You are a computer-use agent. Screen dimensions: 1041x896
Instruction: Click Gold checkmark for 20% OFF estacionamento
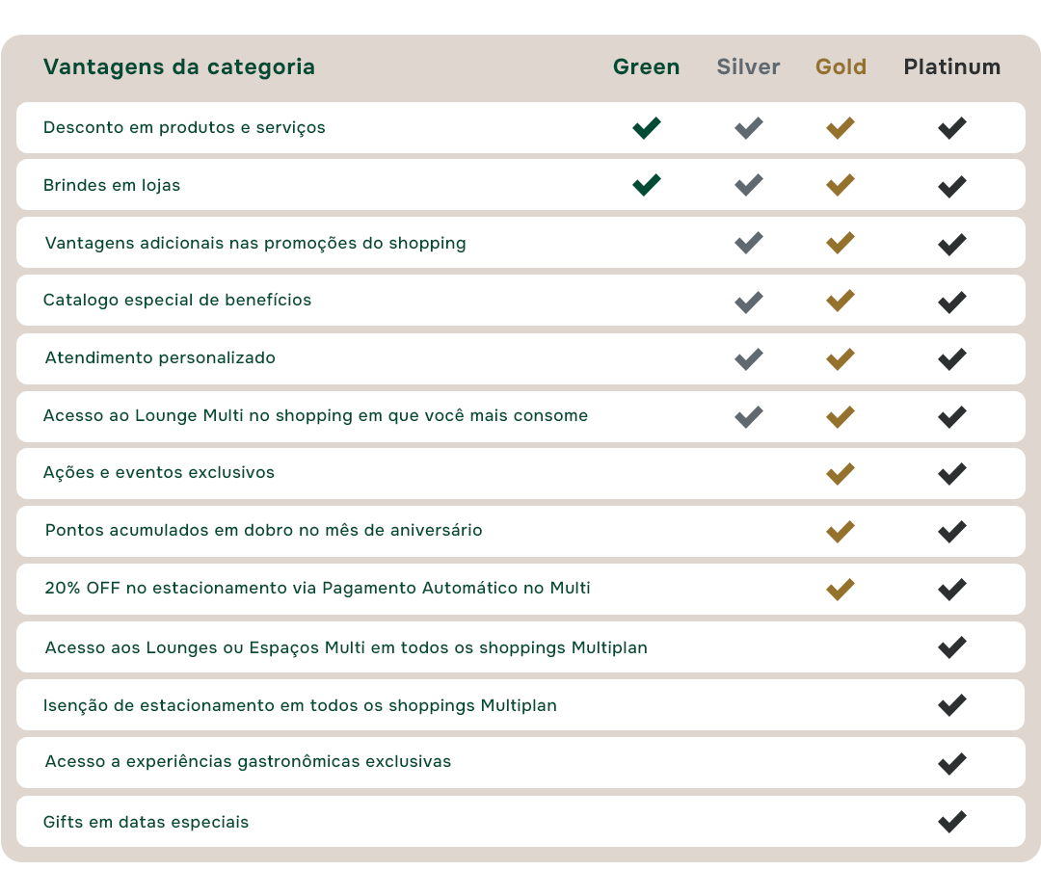tap(841, 589)
